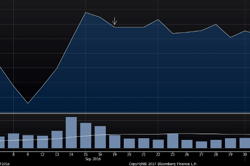Image resolution: width=250 pixels, height=166 pixels.
Task: Click the volume bar for Sep 15
Action: (x=86, y=136)
